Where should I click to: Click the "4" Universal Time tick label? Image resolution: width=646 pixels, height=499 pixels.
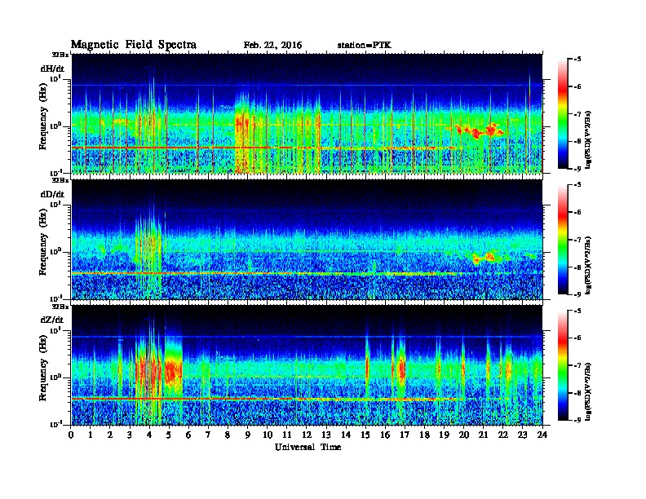point(149,435)
